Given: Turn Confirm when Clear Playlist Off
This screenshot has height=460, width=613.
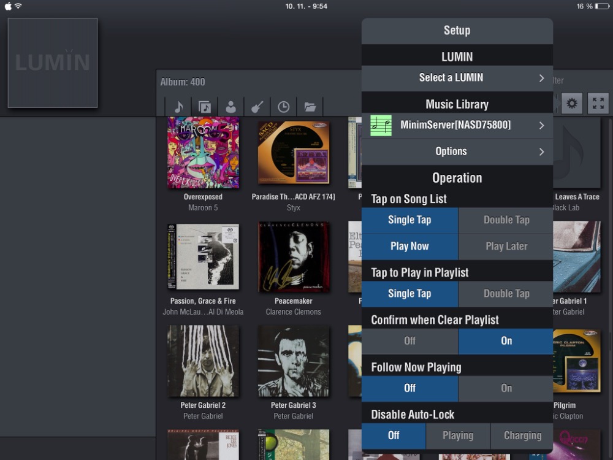Looking at the screenshot, I should click(x=409, y=341).
